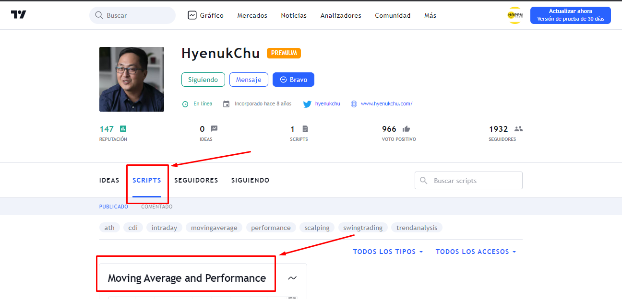Click the clock icon next to En línea

coord(185,104)
